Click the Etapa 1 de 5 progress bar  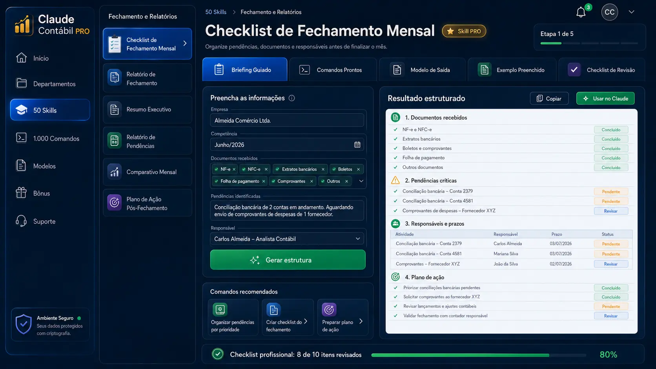coord(590,43)
